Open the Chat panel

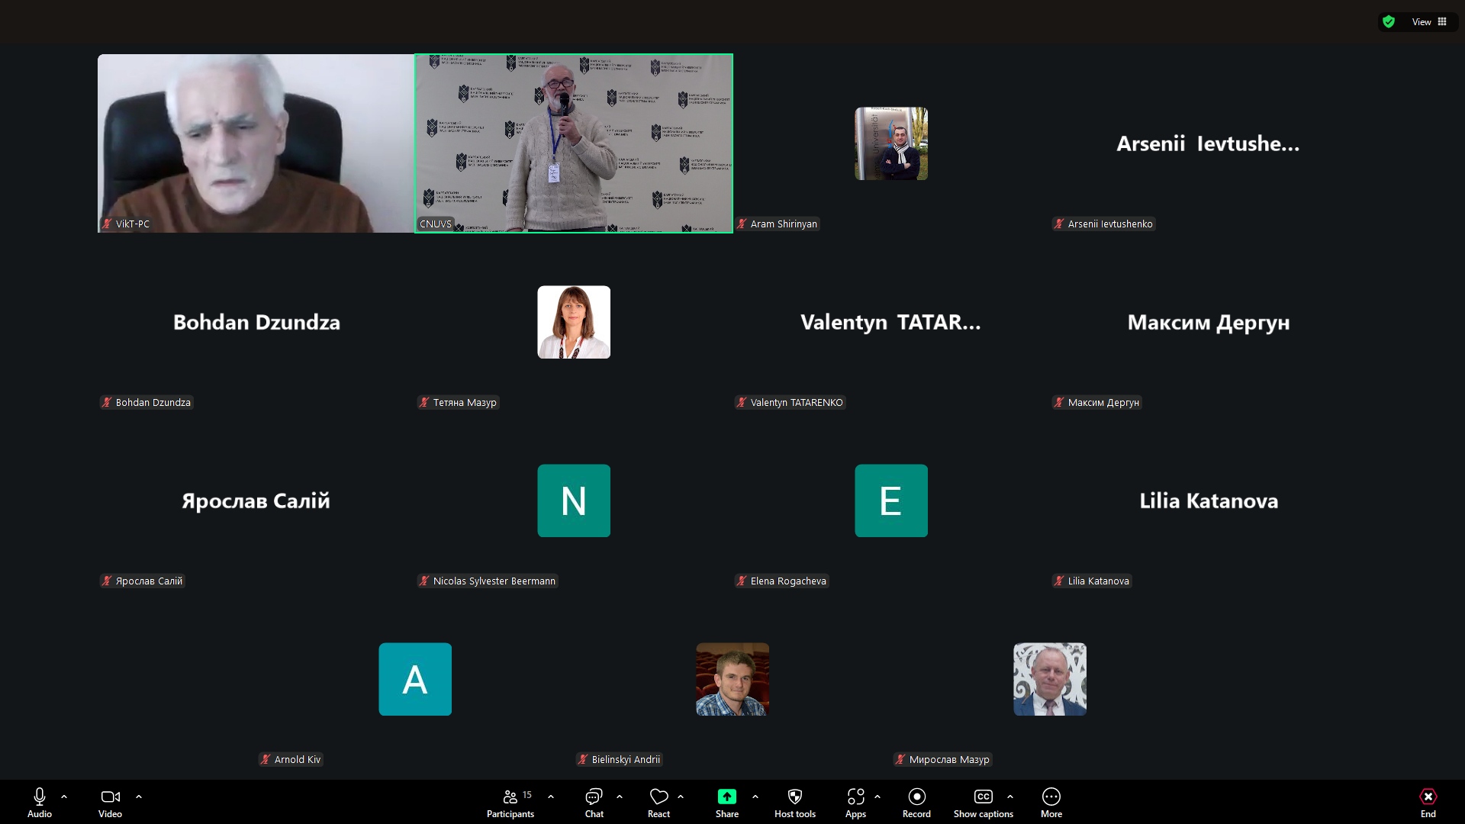(594, 797)
